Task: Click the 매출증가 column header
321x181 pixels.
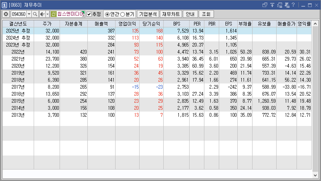Action: pyautogui.click(x=287, y=24)
